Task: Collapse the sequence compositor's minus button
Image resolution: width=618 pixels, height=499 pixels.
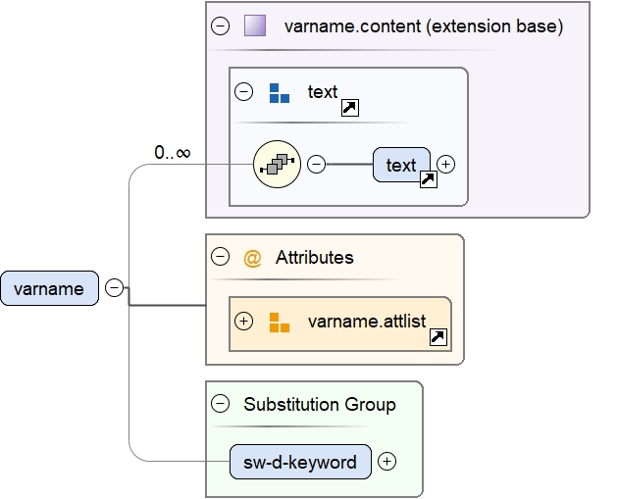Action: pyautogui.click(x=317, y=165)
